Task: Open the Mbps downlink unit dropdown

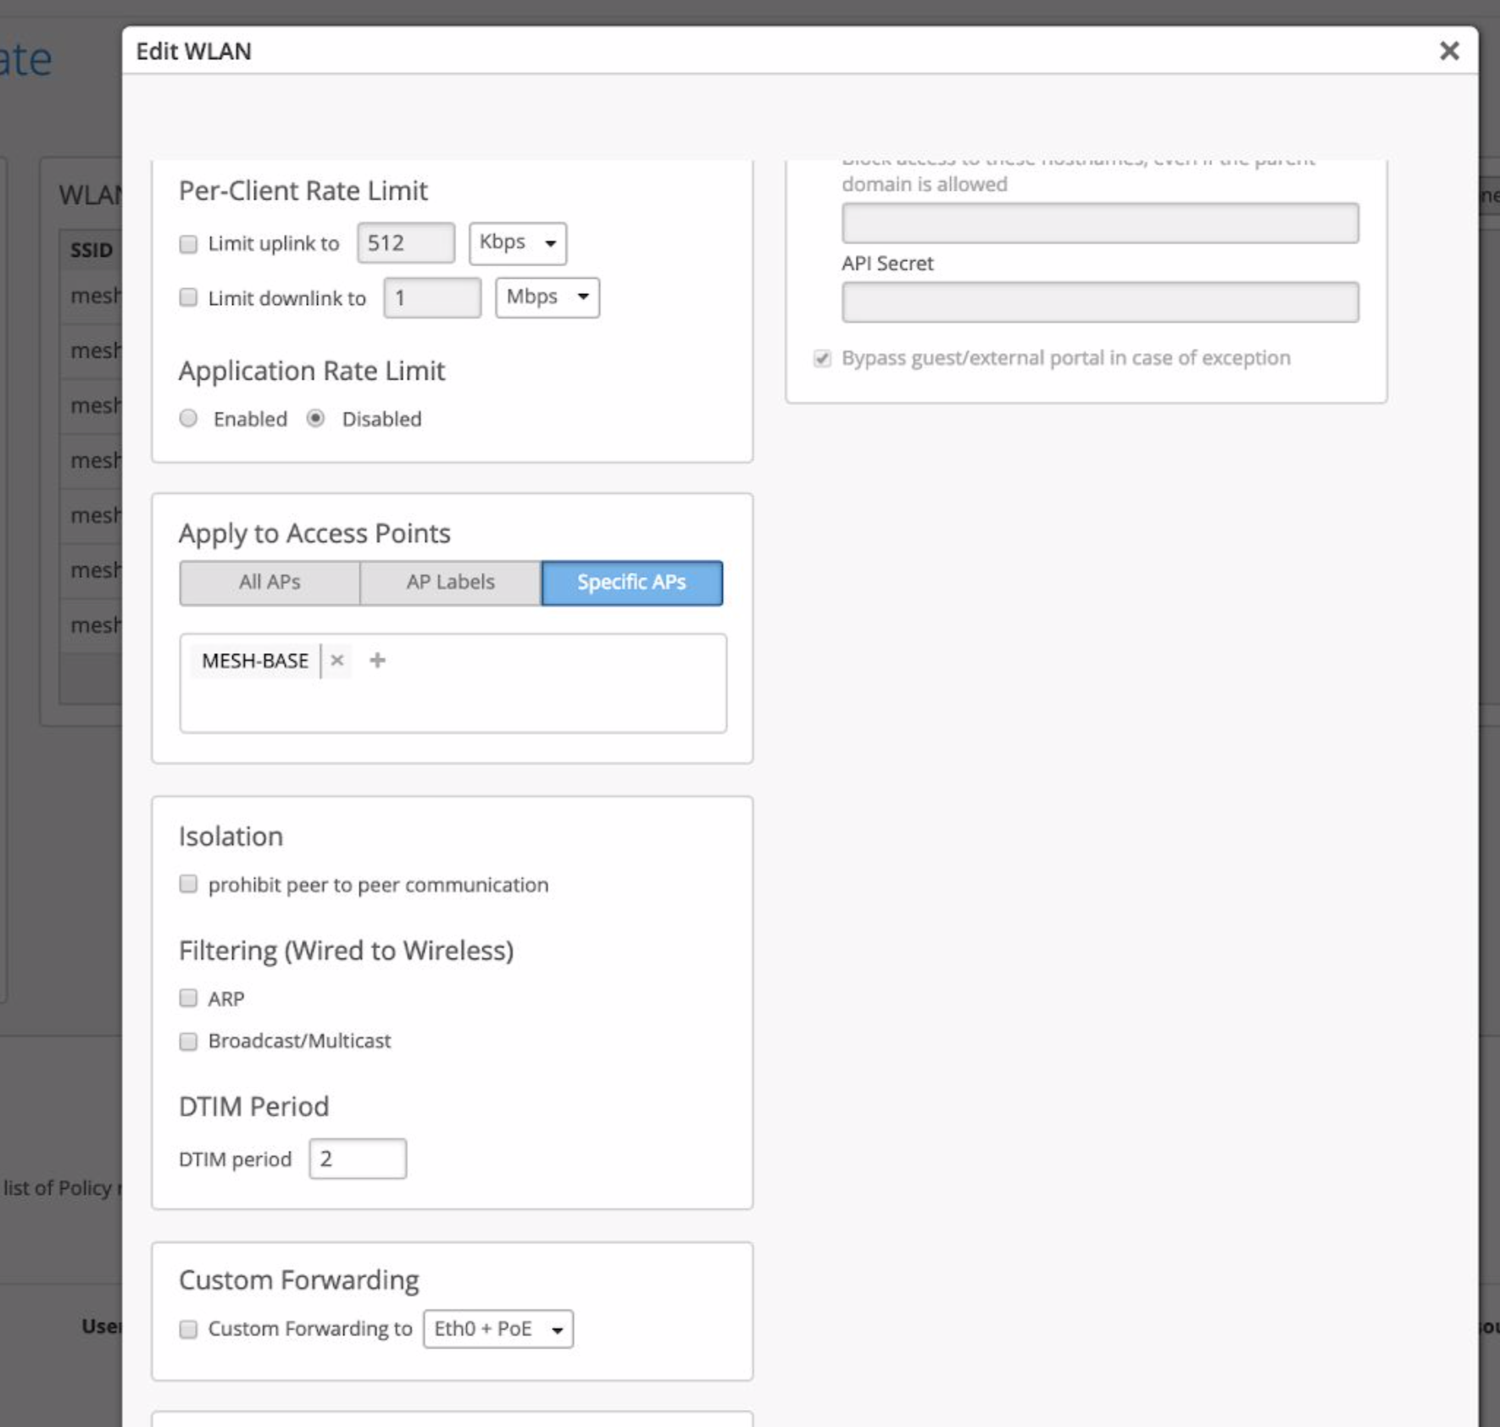Action: (547, 297)
